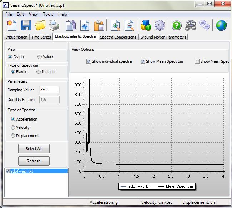Click the Select All button
Image resolution: width=232 pixels, height=208 pixels.
(x=34, y=149)
